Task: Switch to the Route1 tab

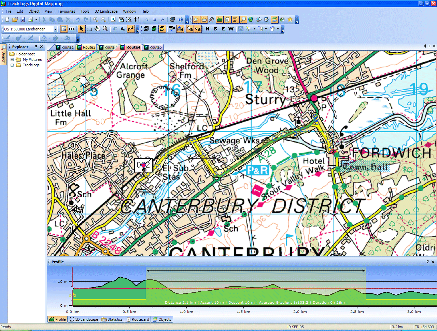Action: coord(65,47)
